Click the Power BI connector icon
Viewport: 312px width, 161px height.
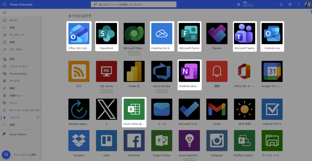[134, 71]
